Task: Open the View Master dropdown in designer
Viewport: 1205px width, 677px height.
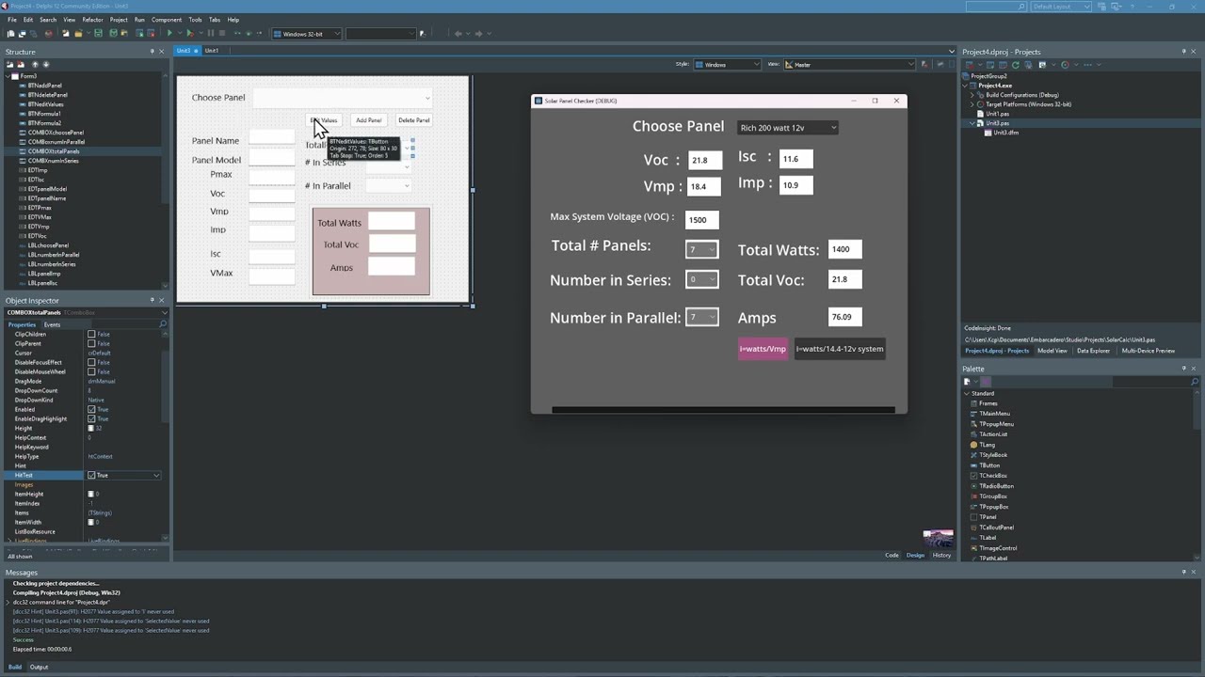Action: 849,65
